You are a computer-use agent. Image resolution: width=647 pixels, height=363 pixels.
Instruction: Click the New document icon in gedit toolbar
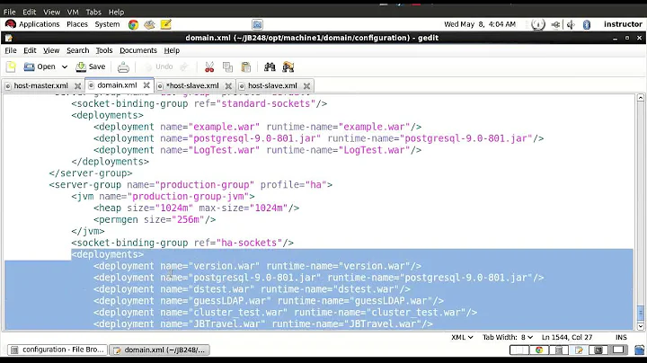[11, 66]
